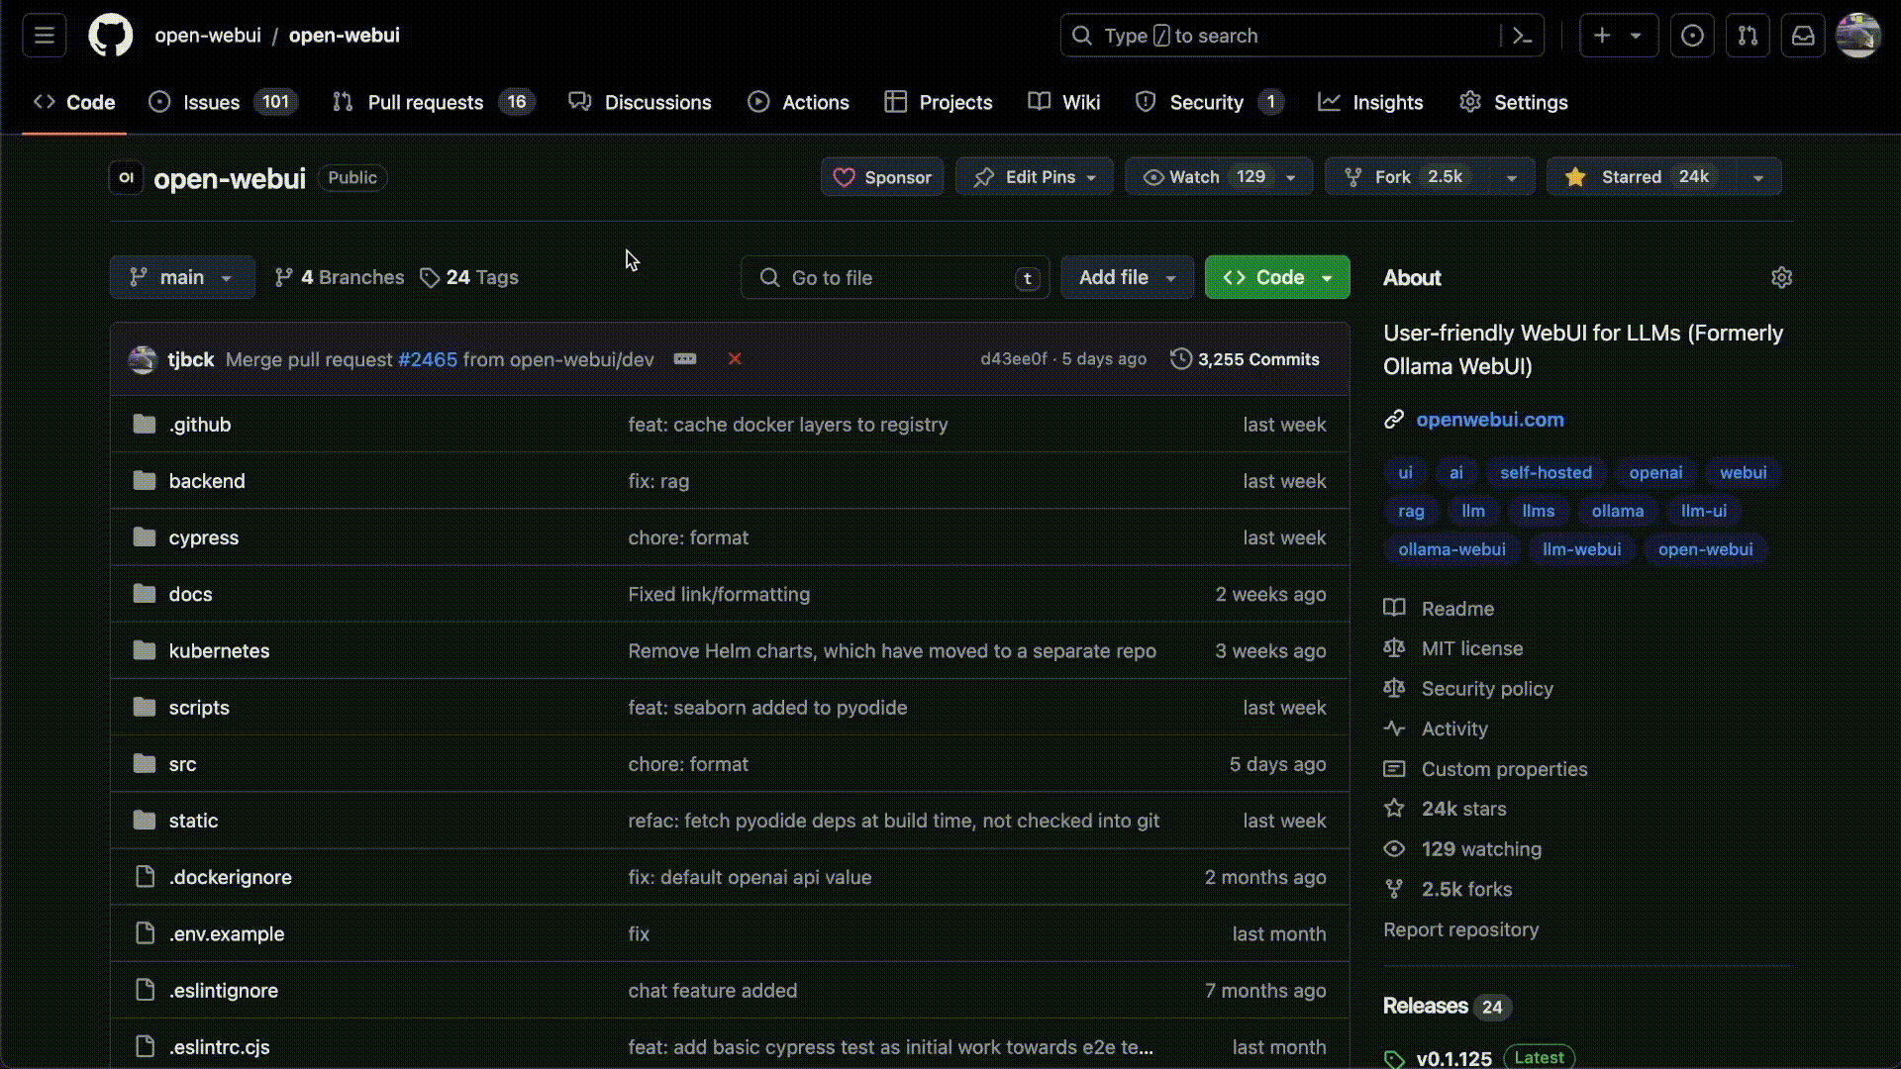
Task: Click the About settings gear icon
Action: click(x=1781, y=278)
